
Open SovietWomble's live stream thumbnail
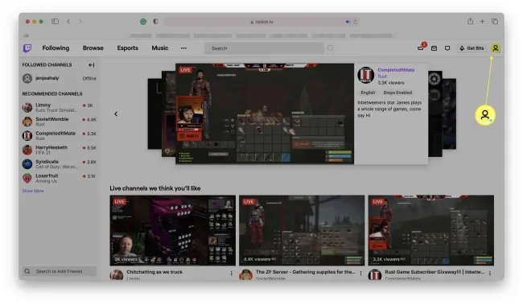click(x=302, y=231)
